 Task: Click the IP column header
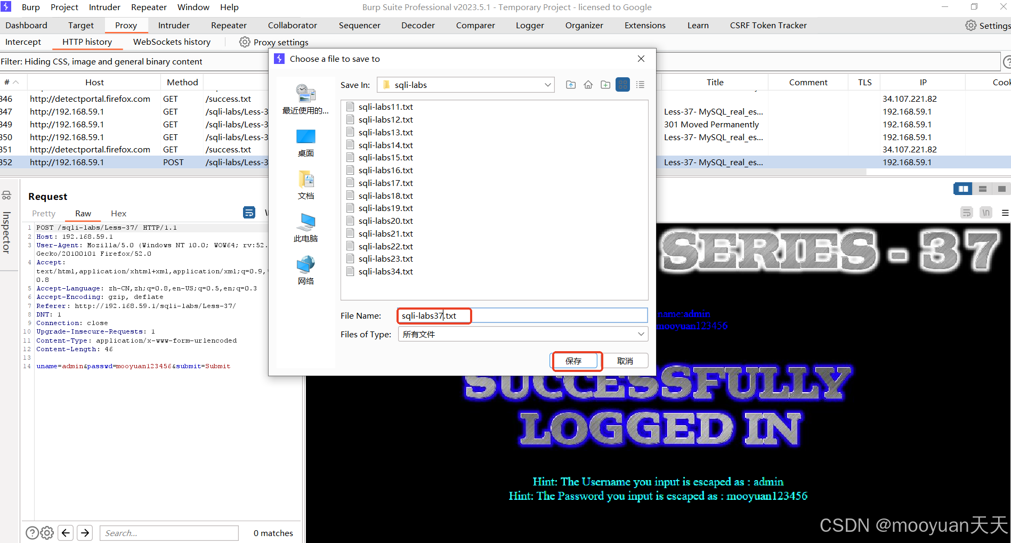(x=923, y=82)
